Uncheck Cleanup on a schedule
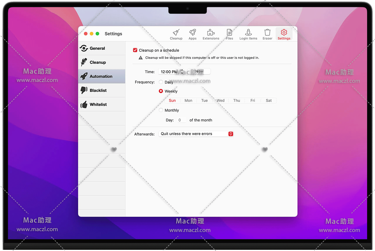Screen dimensions: 375x251 pos(135,50)
